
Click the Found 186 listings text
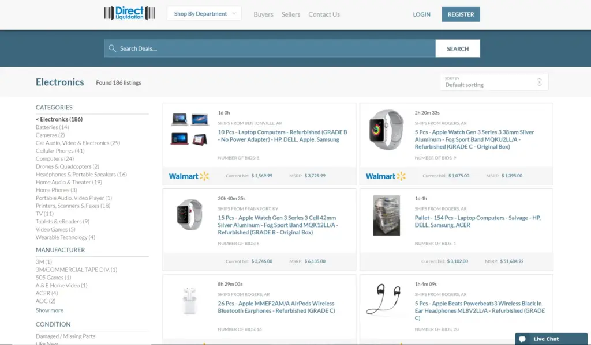point(118,82)
